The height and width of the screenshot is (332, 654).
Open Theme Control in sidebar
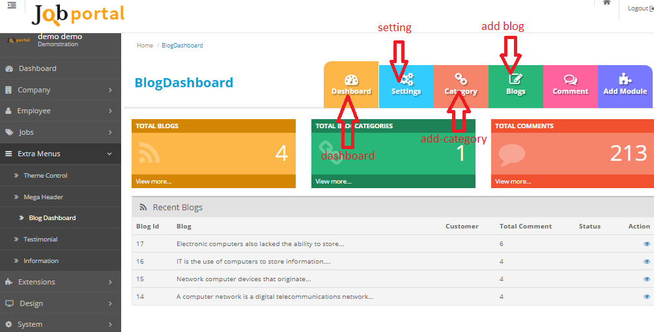(x=45, y=175)
